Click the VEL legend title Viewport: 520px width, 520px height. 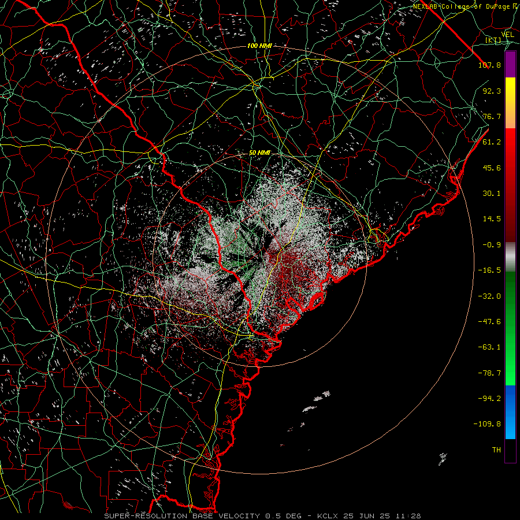coord(507,35)
